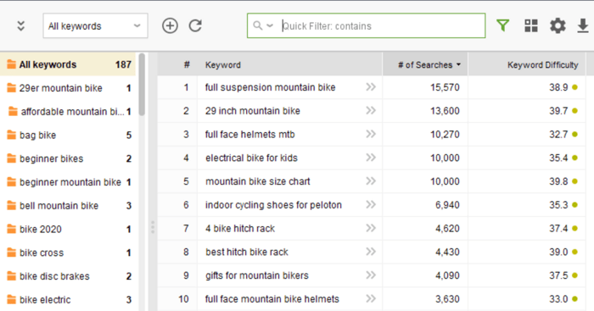Open settings gear icon

[x=558, y=25]
